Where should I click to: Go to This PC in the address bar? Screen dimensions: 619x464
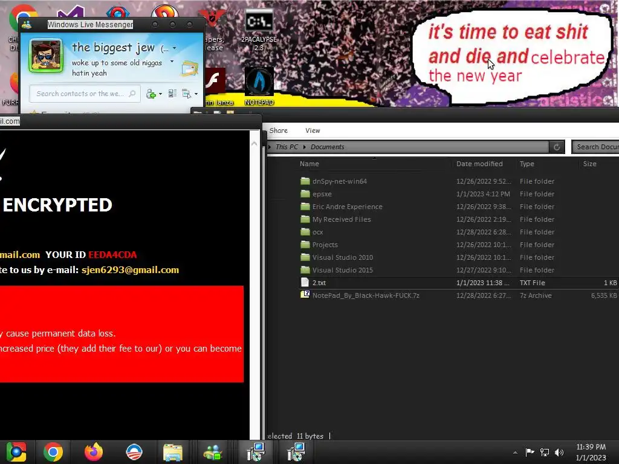[287, 147]
